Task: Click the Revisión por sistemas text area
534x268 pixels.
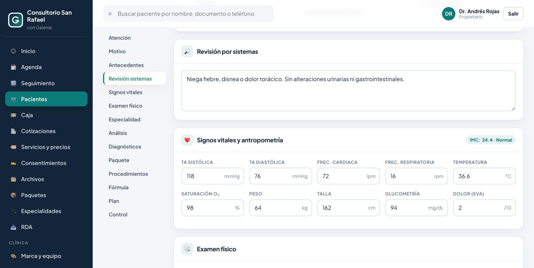Action: (349, 91)
